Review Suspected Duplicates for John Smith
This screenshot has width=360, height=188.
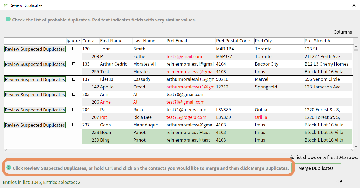pos(35,49)
